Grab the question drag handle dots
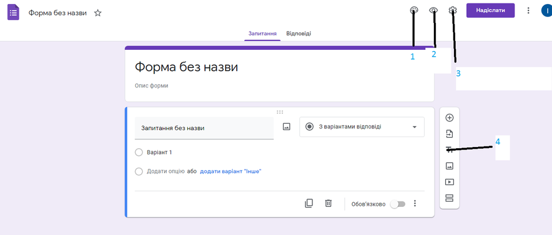This screenshot has width=552, height=235. point(280,112)
